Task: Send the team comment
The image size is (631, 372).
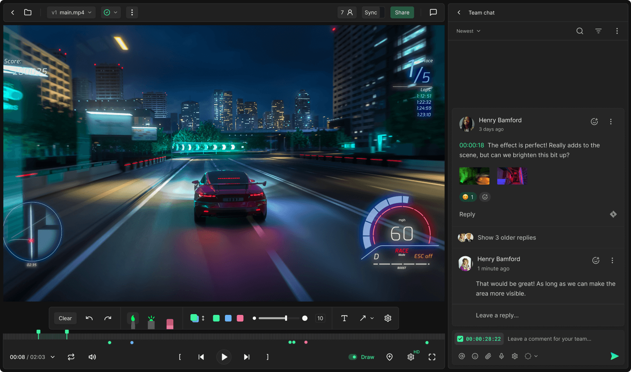Action: 614,356
